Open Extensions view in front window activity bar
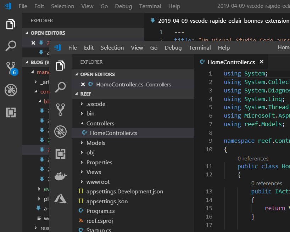 pos(60,154)
